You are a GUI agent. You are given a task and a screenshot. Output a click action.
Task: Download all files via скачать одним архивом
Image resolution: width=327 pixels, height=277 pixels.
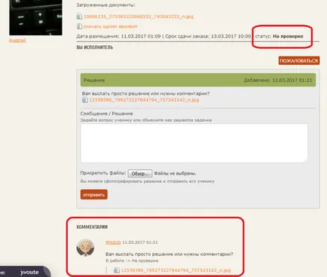(110, 26)
